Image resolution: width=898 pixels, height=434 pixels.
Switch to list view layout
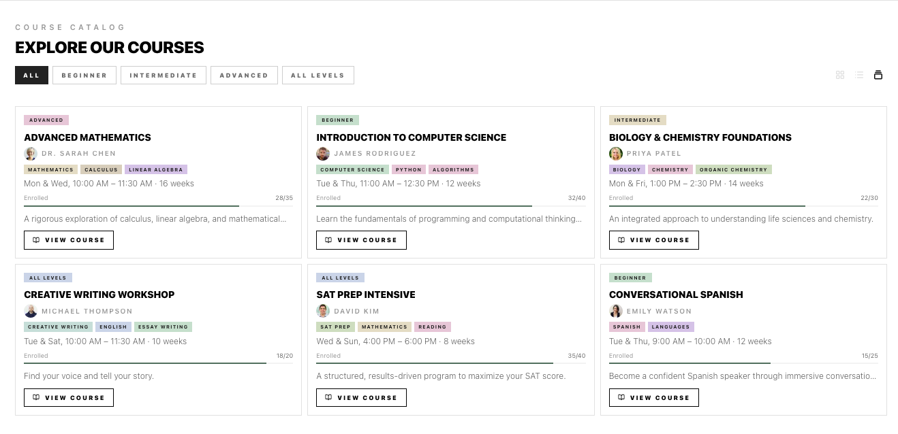tap(859, 75)
